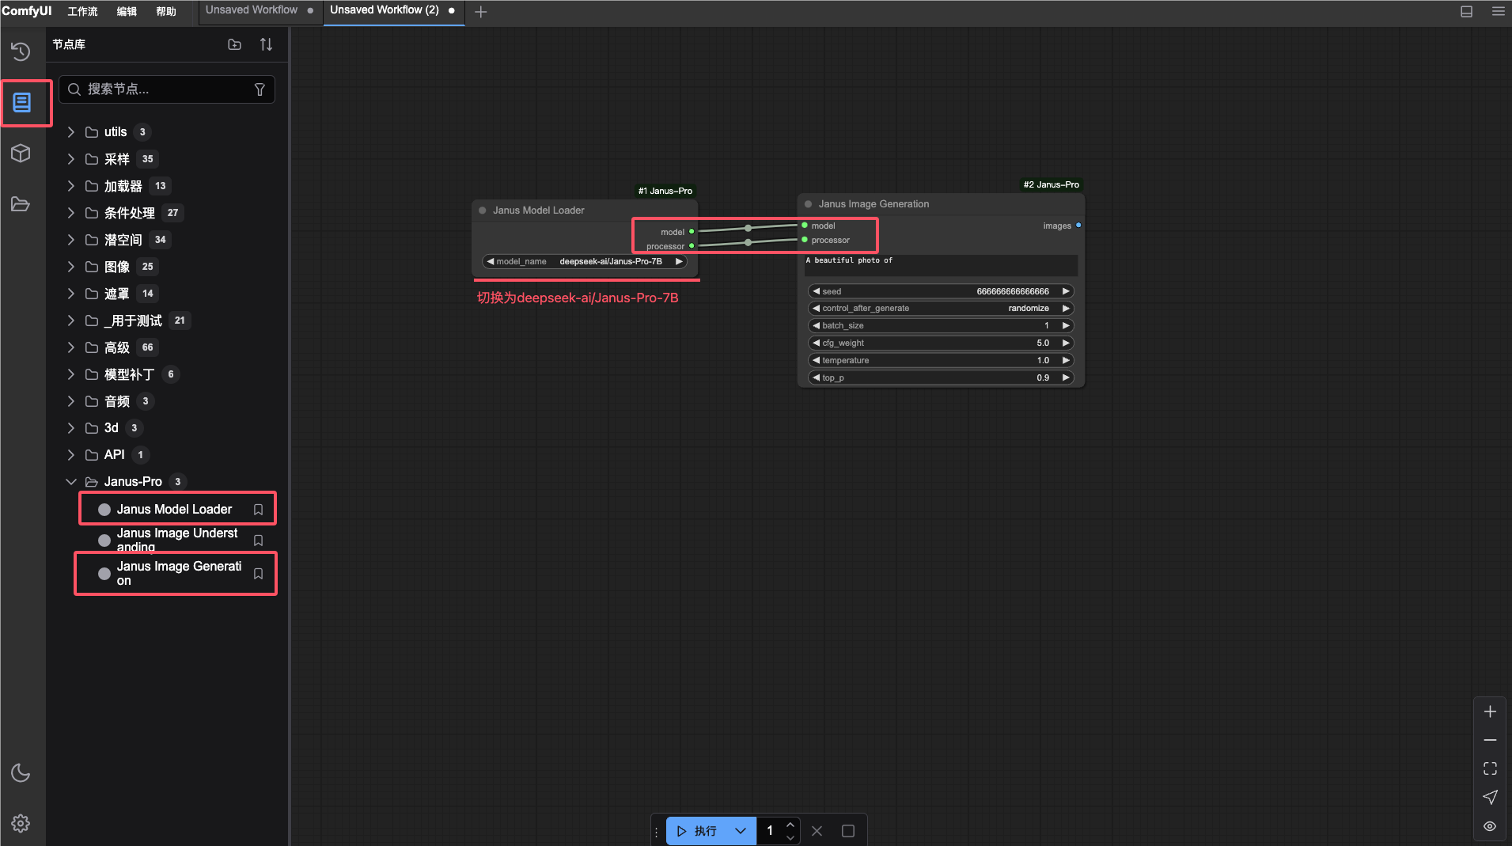1512x846 pixels.
Task: Click the 搜索节点 search field
Action: point(167,89)
